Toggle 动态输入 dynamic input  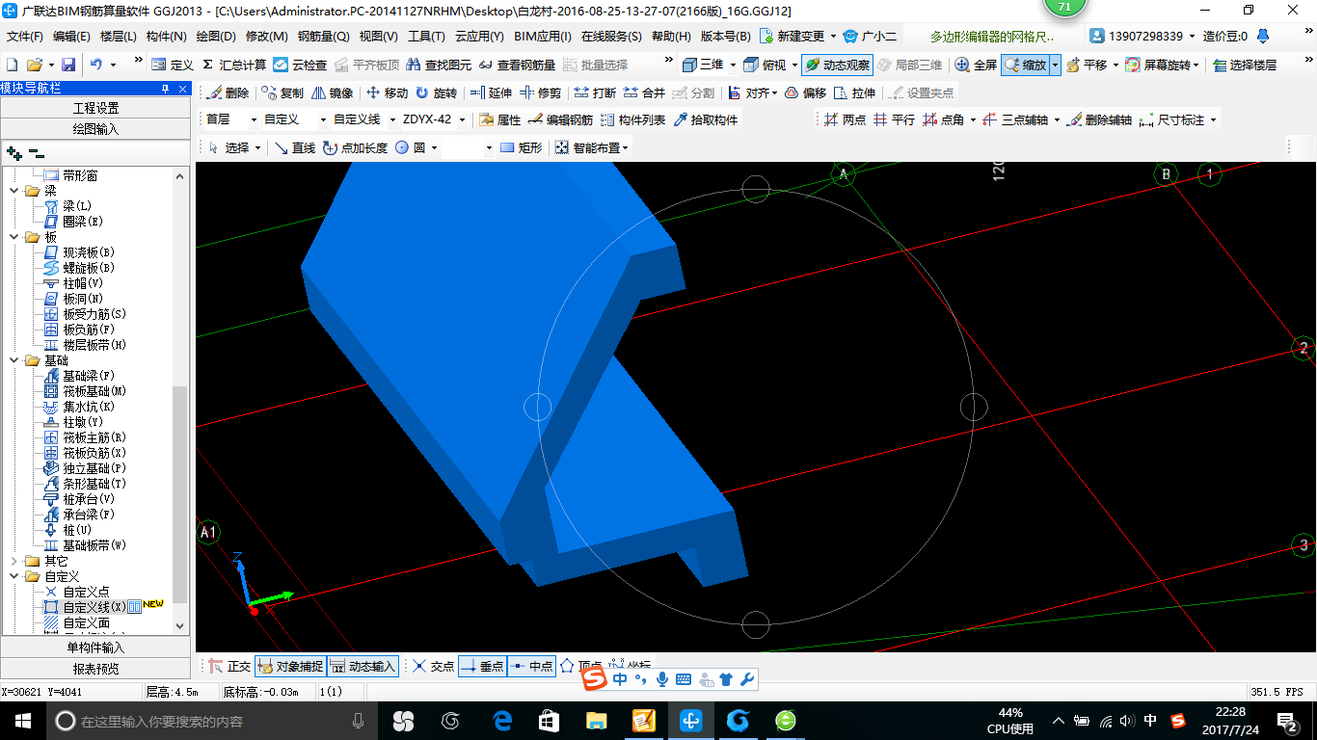click(363, 666)
